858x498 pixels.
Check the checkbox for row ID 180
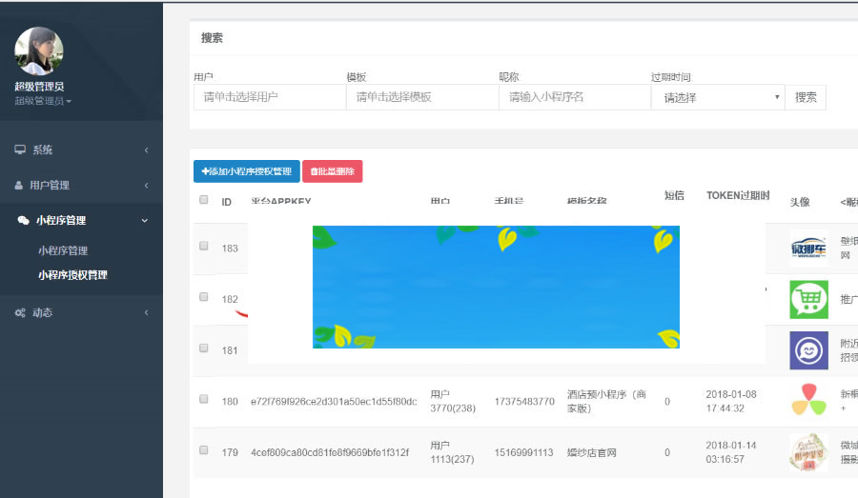[x=203, y=400]
